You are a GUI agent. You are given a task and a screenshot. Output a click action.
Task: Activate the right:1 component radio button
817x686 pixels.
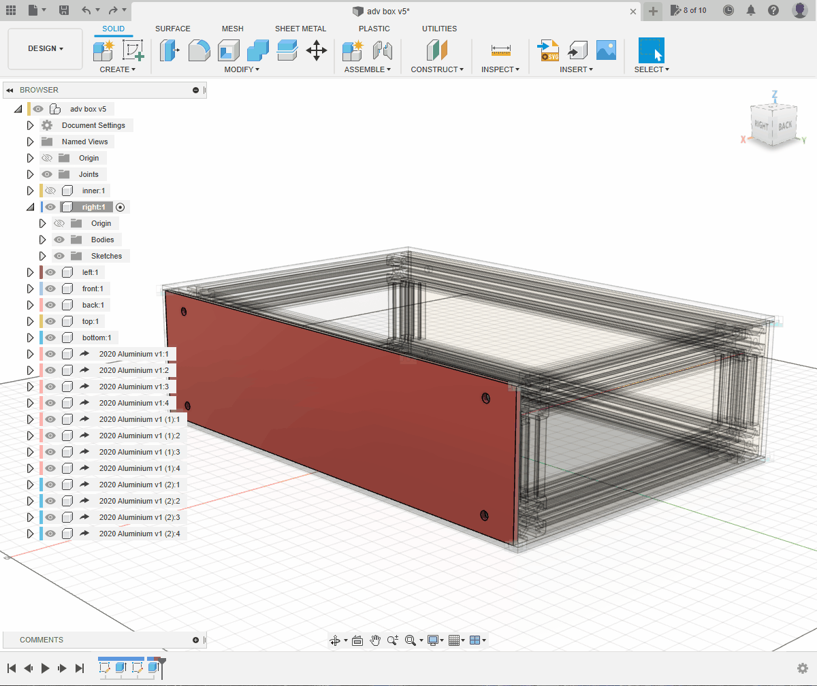(121, 207)
